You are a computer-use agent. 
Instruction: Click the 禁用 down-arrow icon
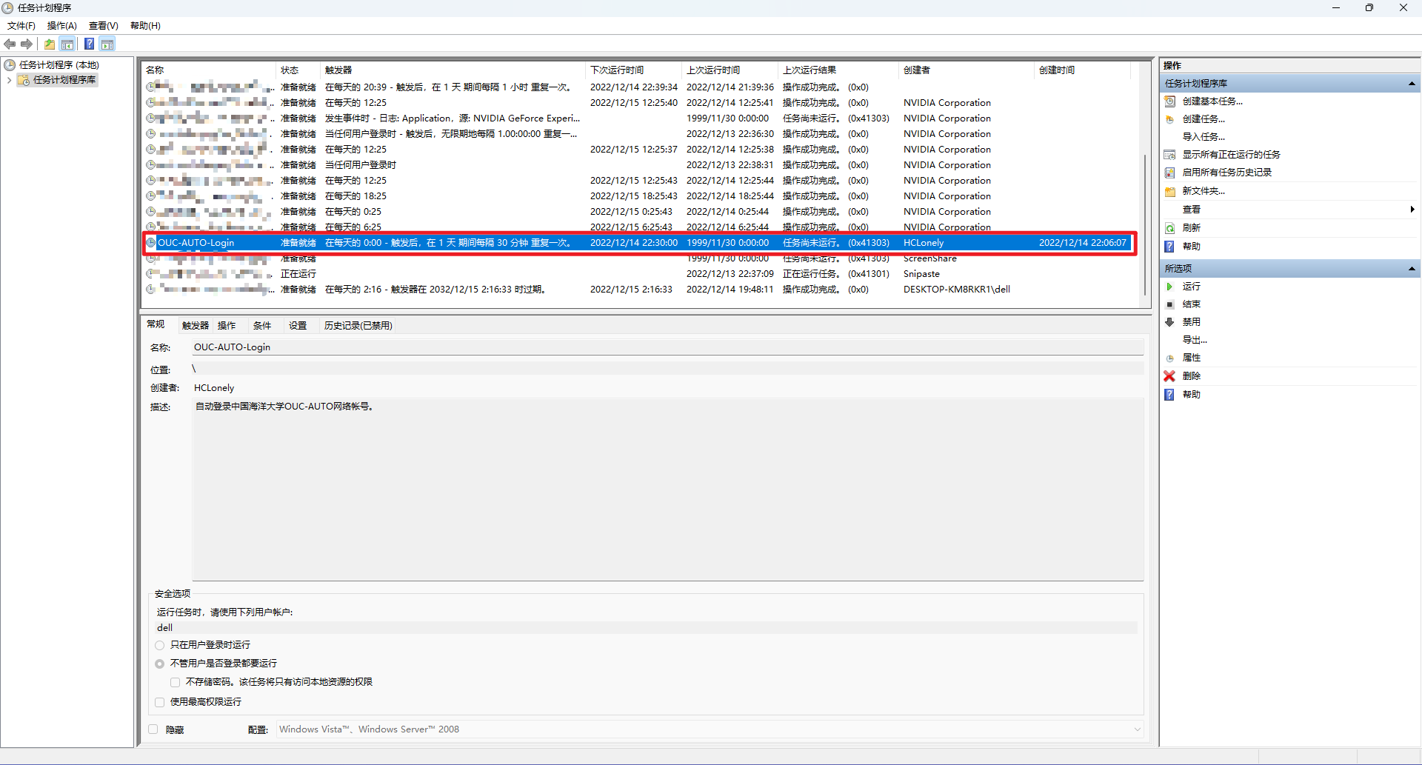point(1170,322)
